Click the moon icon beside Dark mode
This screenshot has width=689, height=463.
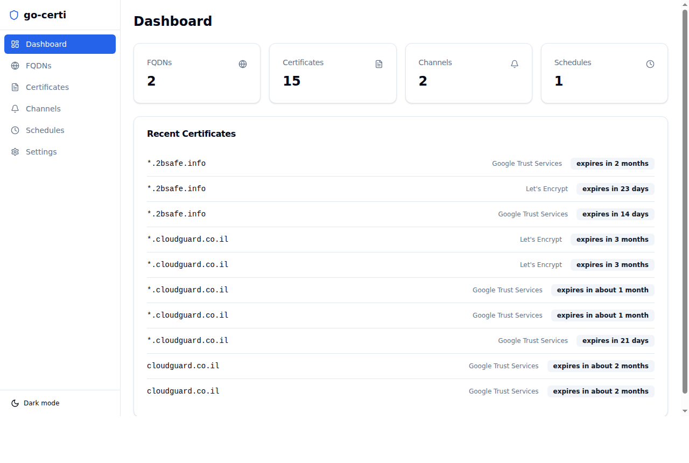pyautogui.click(x=15, y=403)
